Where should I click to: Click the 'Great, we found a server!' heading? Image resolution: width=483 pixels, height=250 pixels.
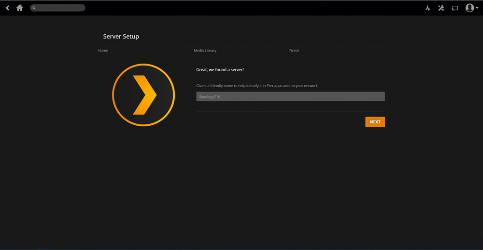click(220, 70)
